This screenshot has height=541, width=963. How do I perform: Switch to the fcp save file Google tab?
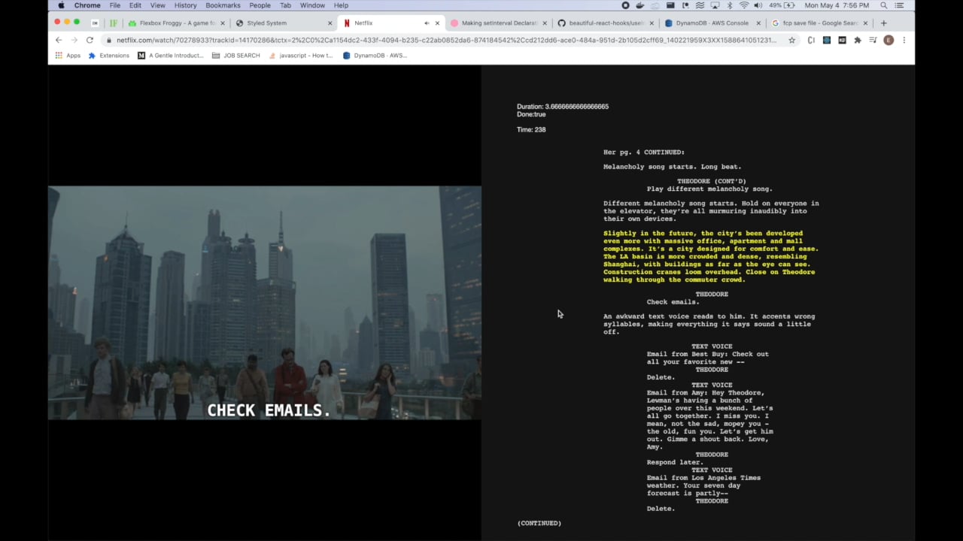coord(820,23)
